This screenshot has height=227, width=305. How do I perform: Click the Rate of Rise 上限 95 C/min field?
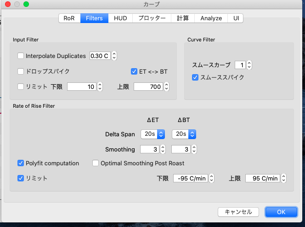pyautogui.click(x=262, y=178)
